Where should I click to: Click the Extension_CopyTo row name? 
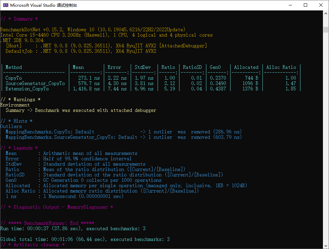point(27,89)
